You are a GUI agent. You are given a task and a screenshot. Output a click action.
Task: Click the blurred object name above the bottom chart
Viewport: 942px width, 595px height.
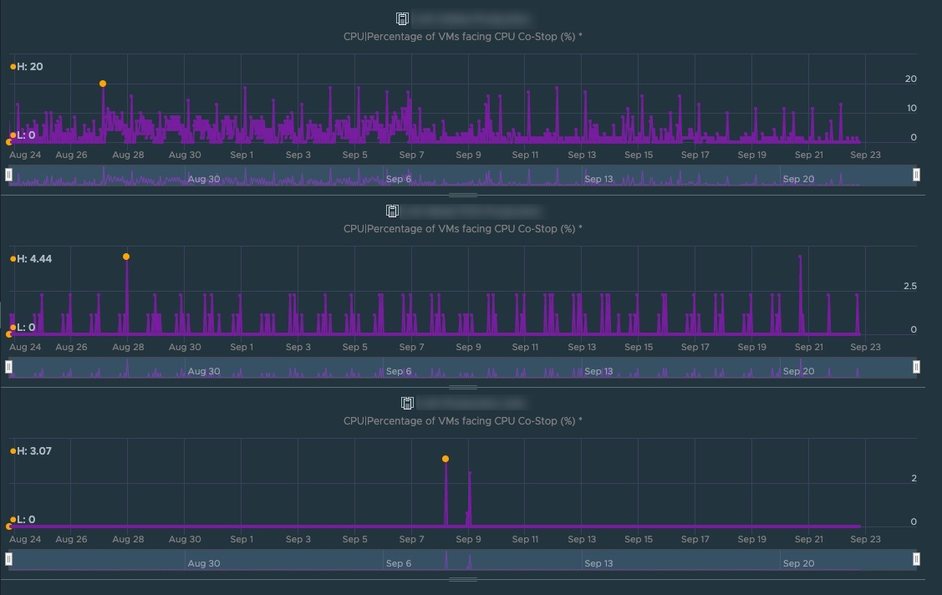pyautogui.click(x=471, y=403)
